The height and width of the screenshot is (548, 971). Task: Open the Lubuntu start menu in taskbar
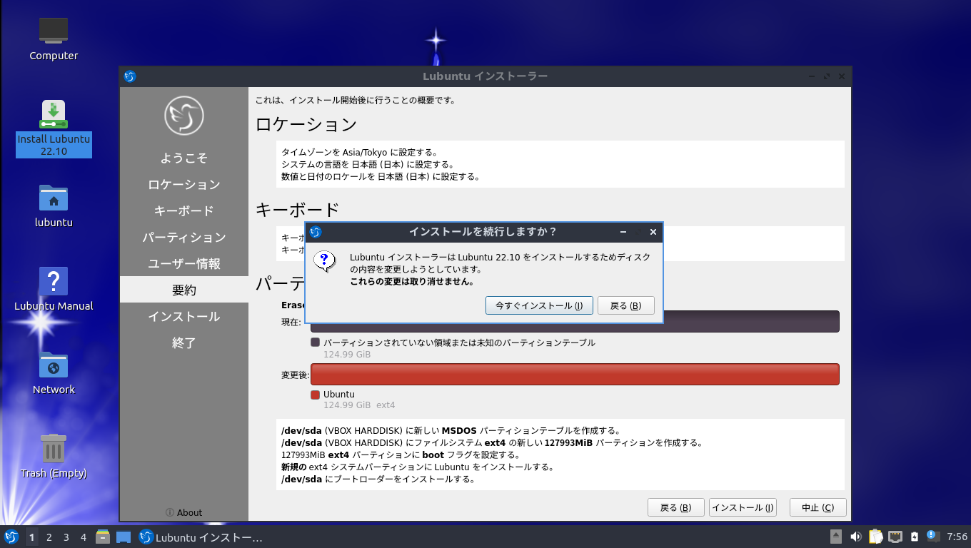[x=11, y=537]
